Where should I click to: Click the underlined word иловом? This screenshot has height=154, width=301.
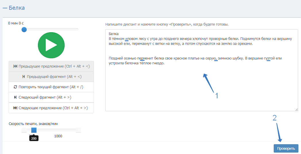click(132, 39)
